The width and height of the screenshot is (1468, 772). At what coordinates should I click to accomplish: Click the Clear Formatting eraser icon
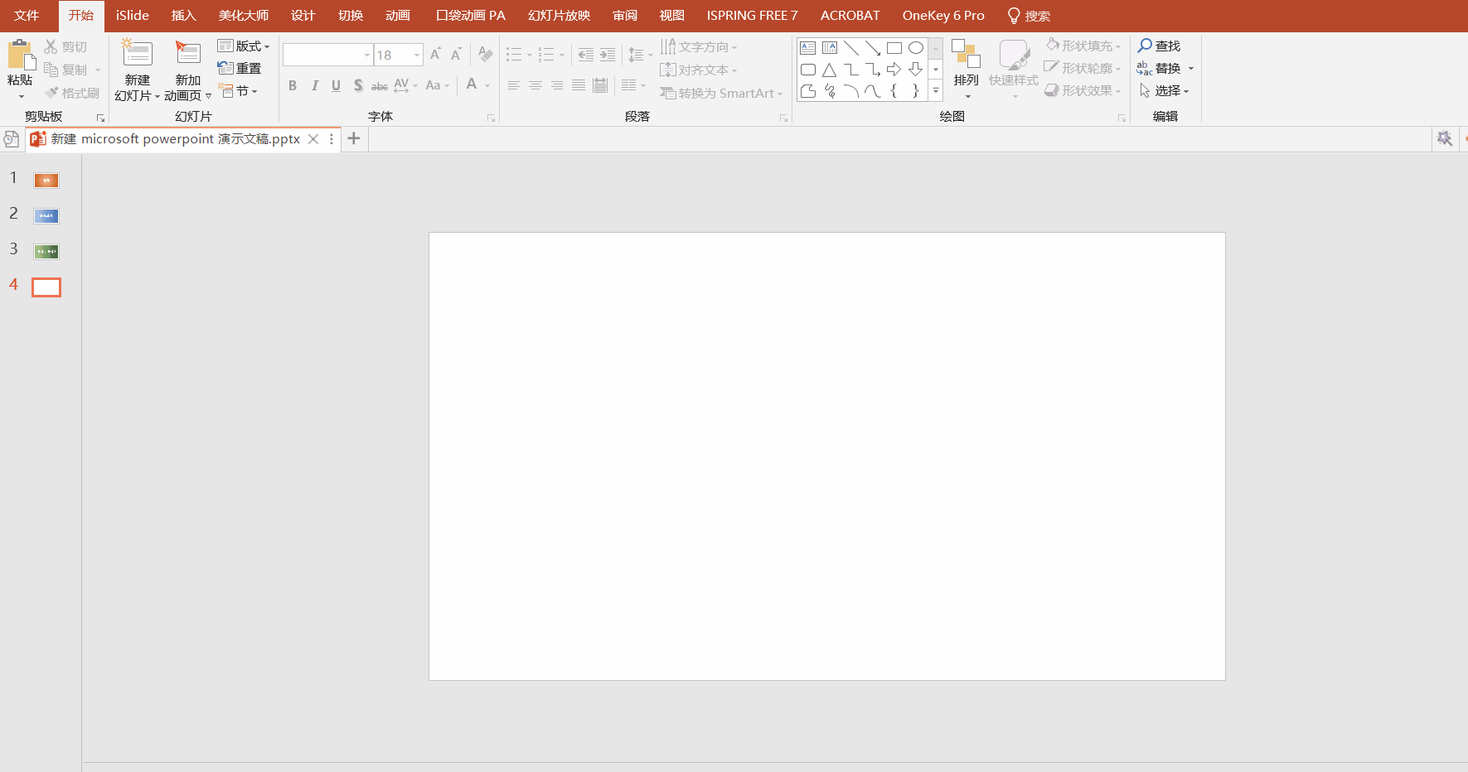click(486, 55)
